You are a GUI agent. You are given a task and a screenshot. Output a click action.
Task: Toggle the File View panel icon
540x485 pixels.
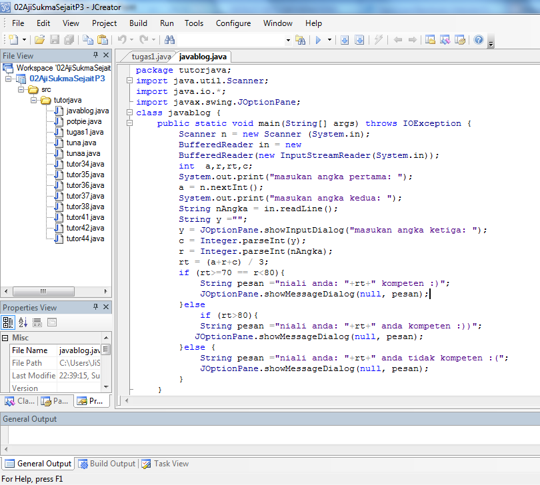pyautogui.click(x=430, y=40)
